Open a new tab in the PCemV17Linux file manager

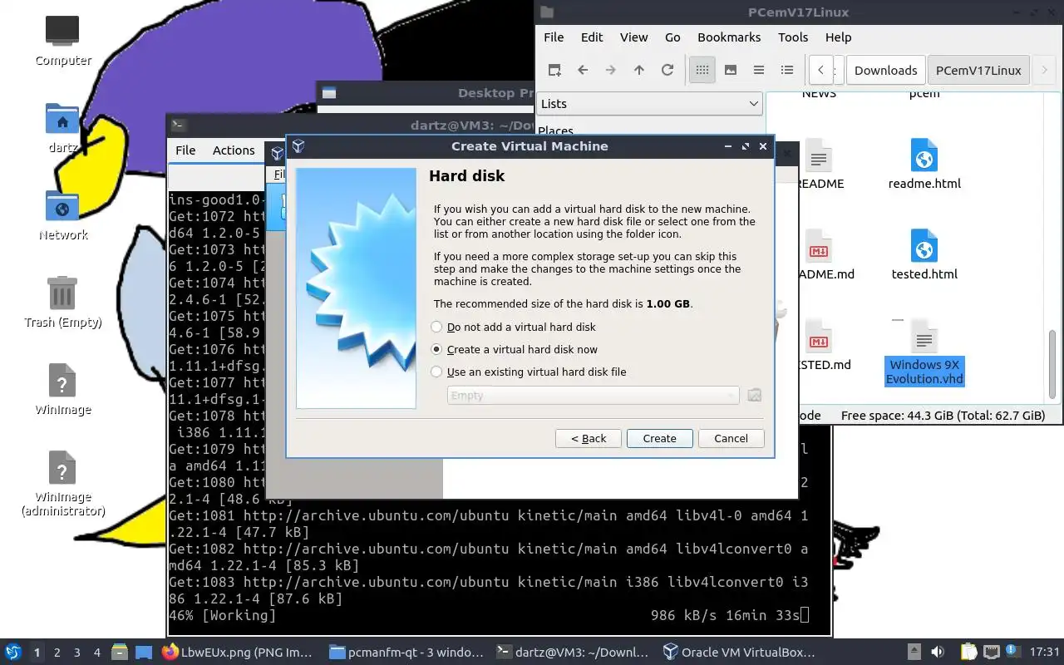pos(554,70)
